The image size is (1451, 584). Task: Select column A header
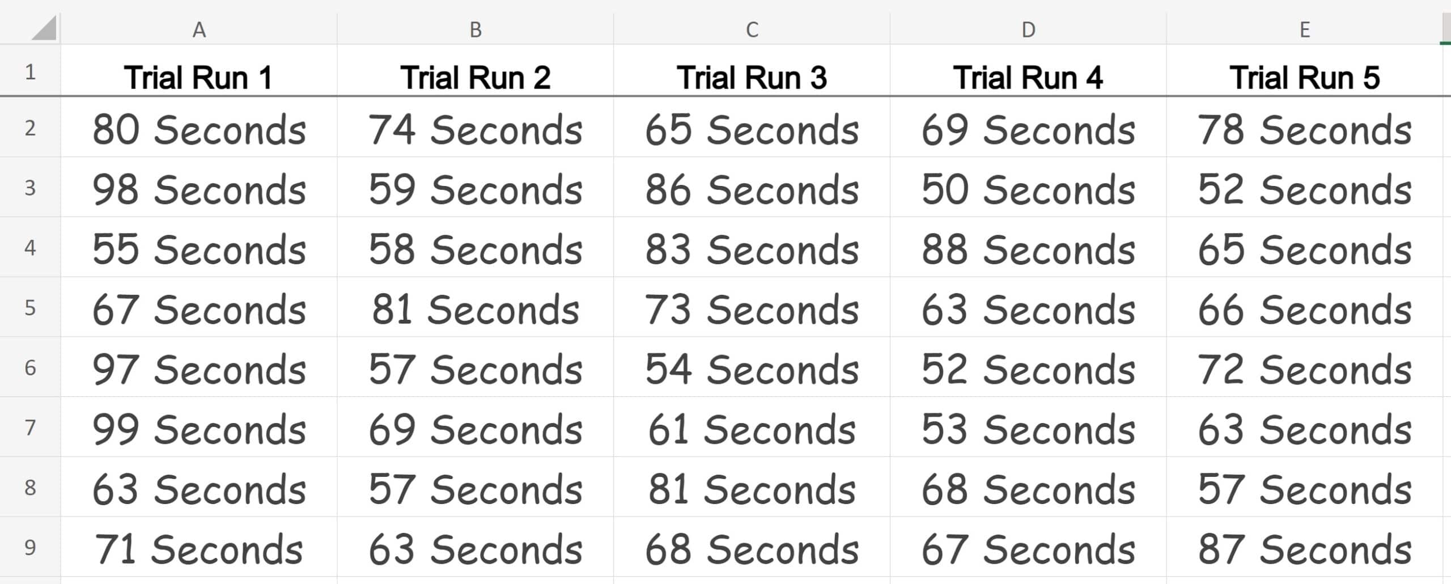tap(199, 29)
